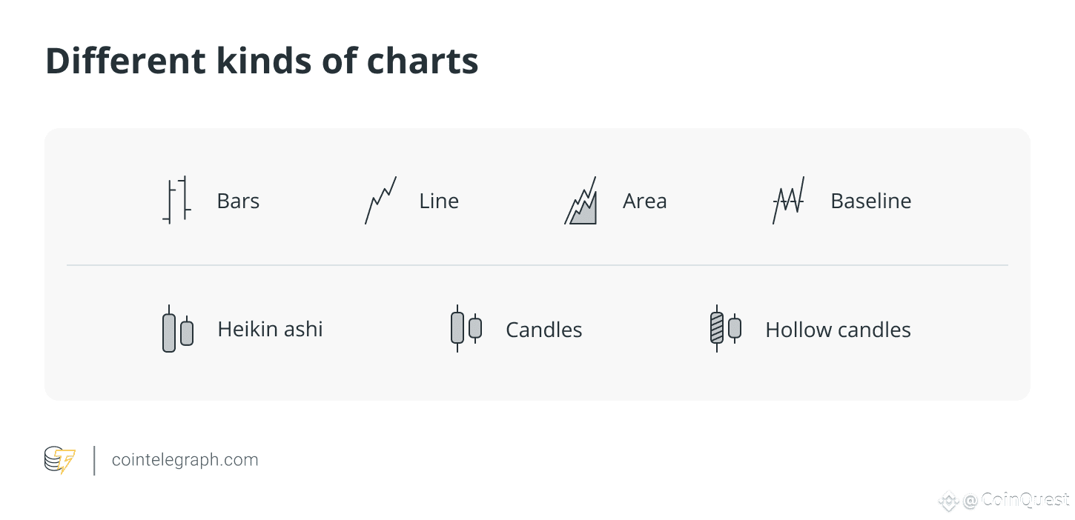The width and height of the screenshot is (1075, 520).
Task: Click the Different kinds of charts heading
Action: click(x=262, y=61)
